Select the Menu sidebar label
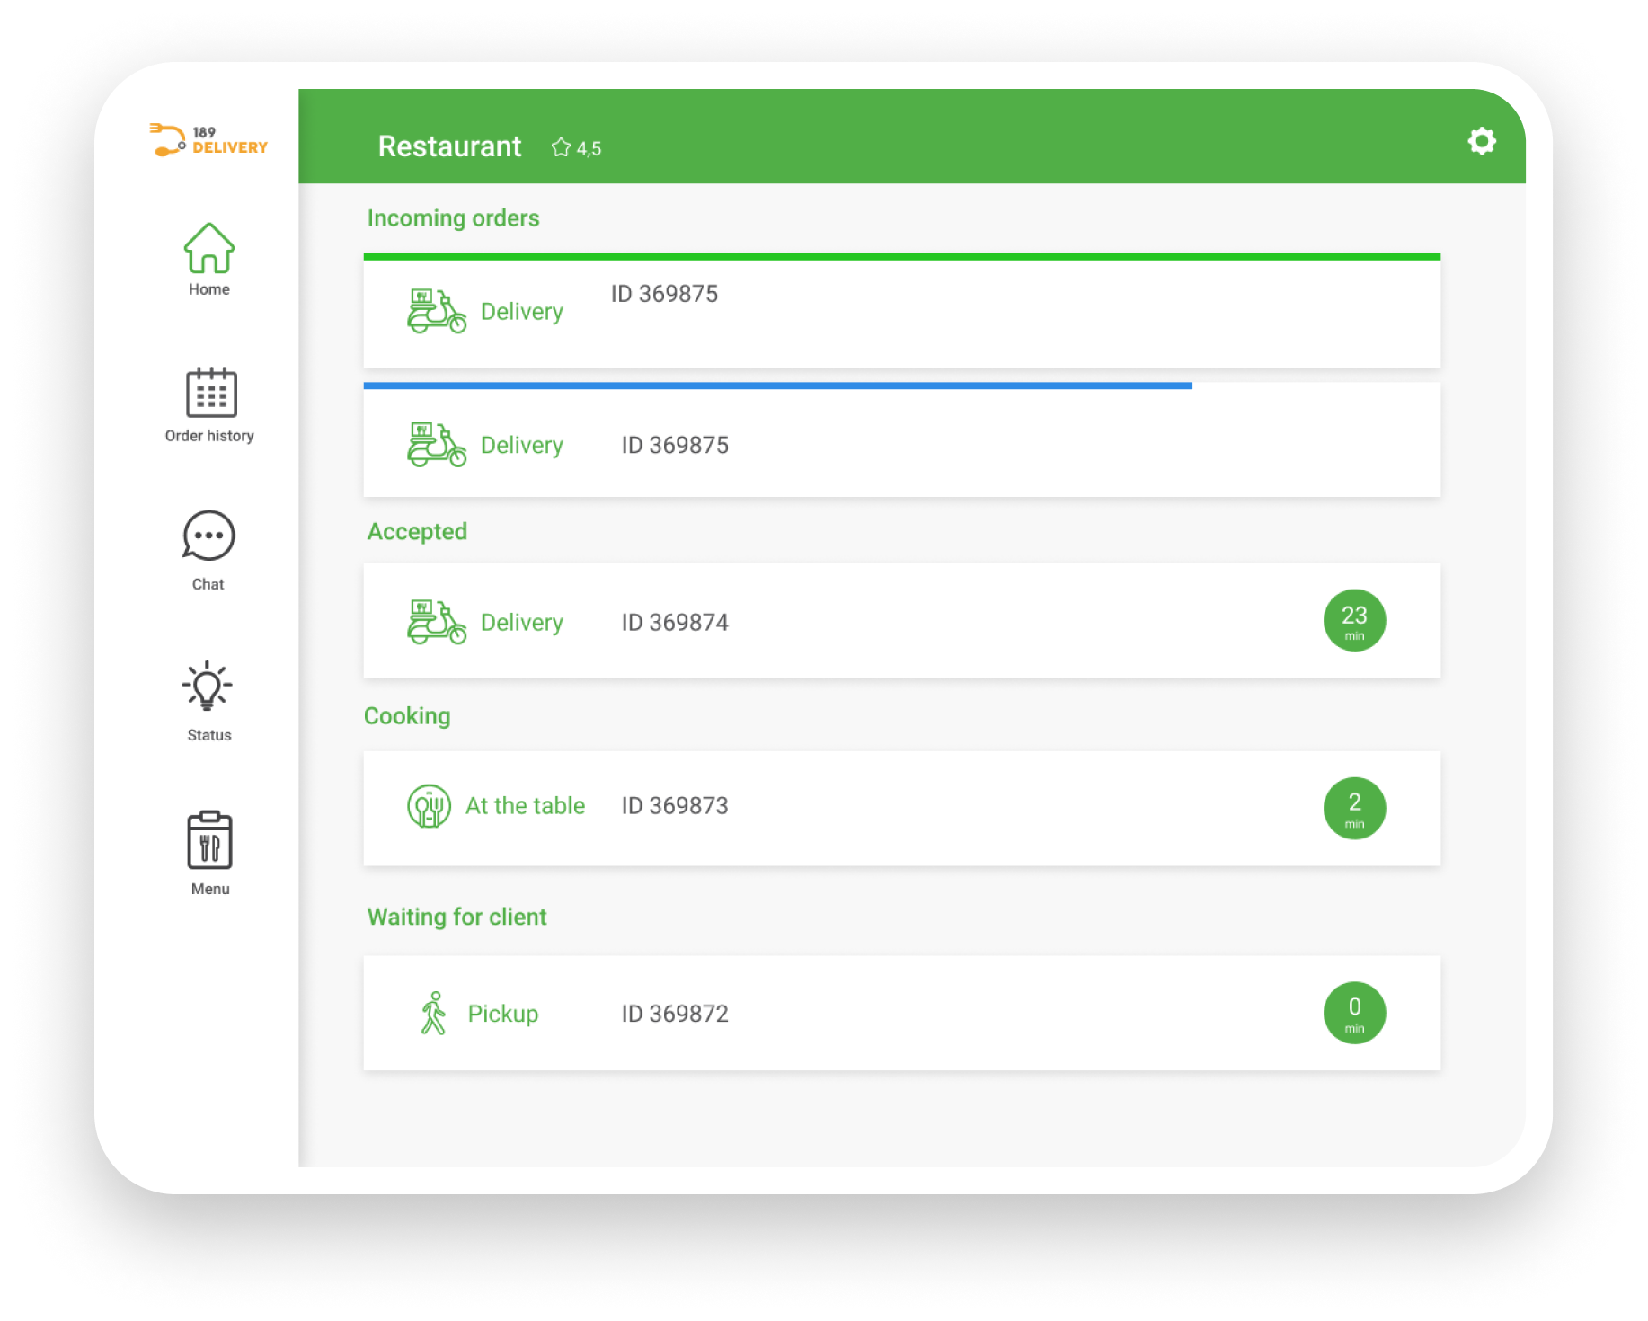1648x1321 pixels. click(x=210, y=889)
